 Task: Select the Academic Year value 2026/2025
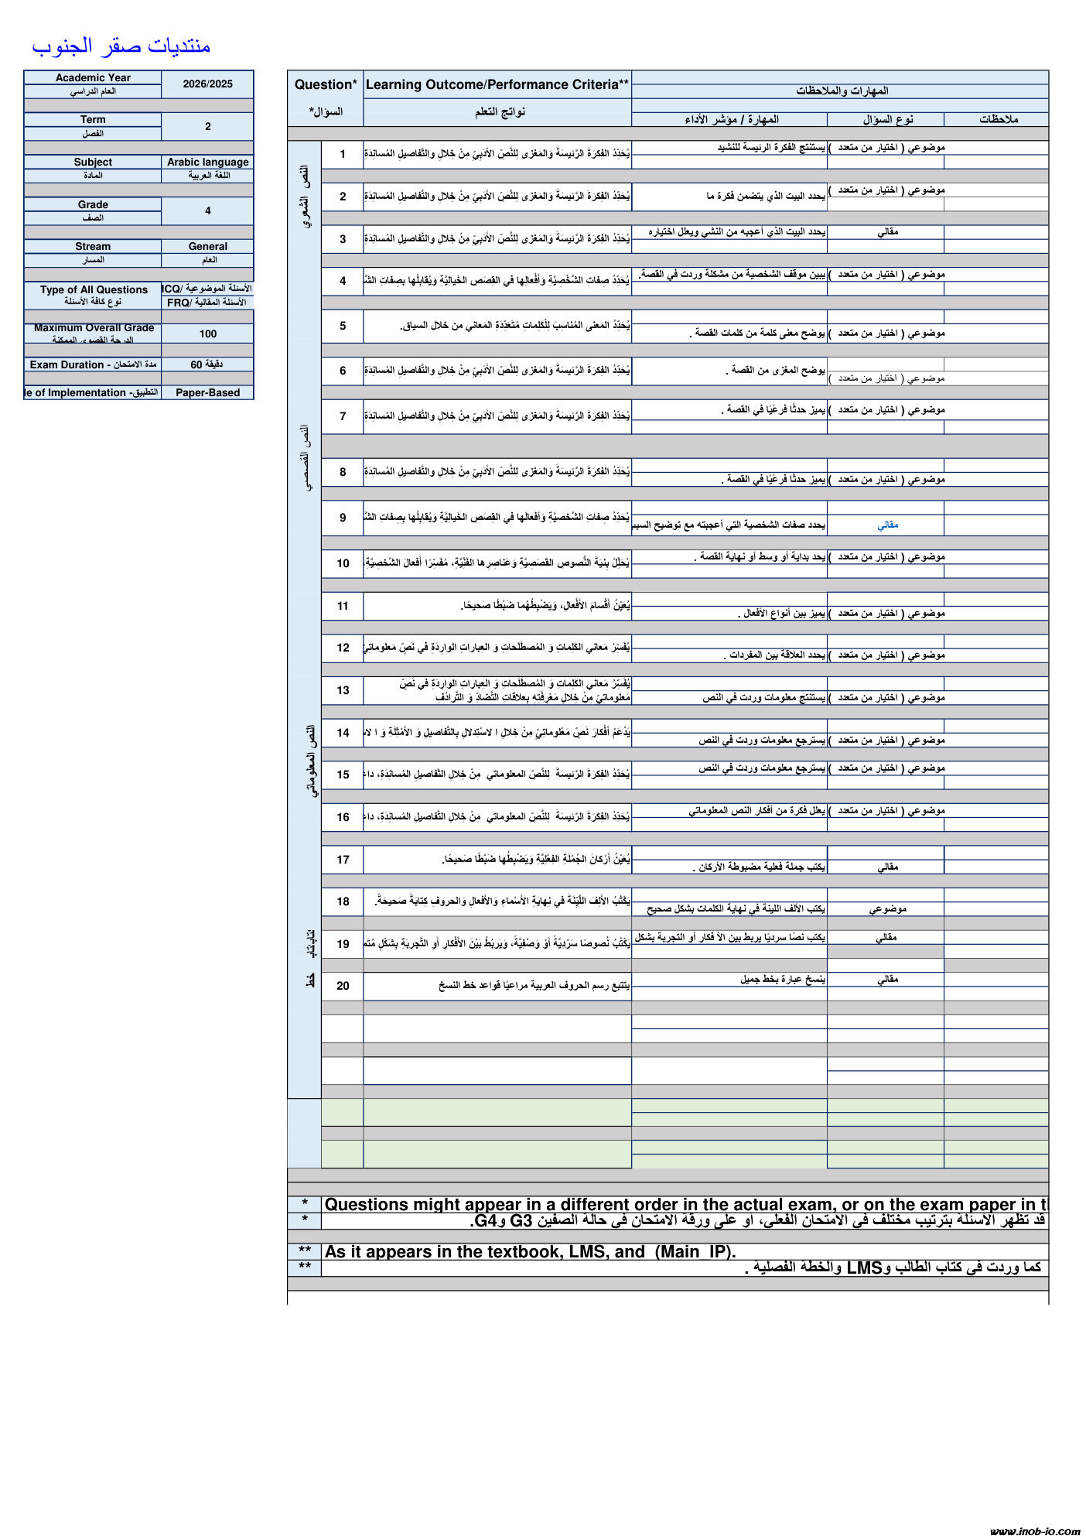(207, 84)
